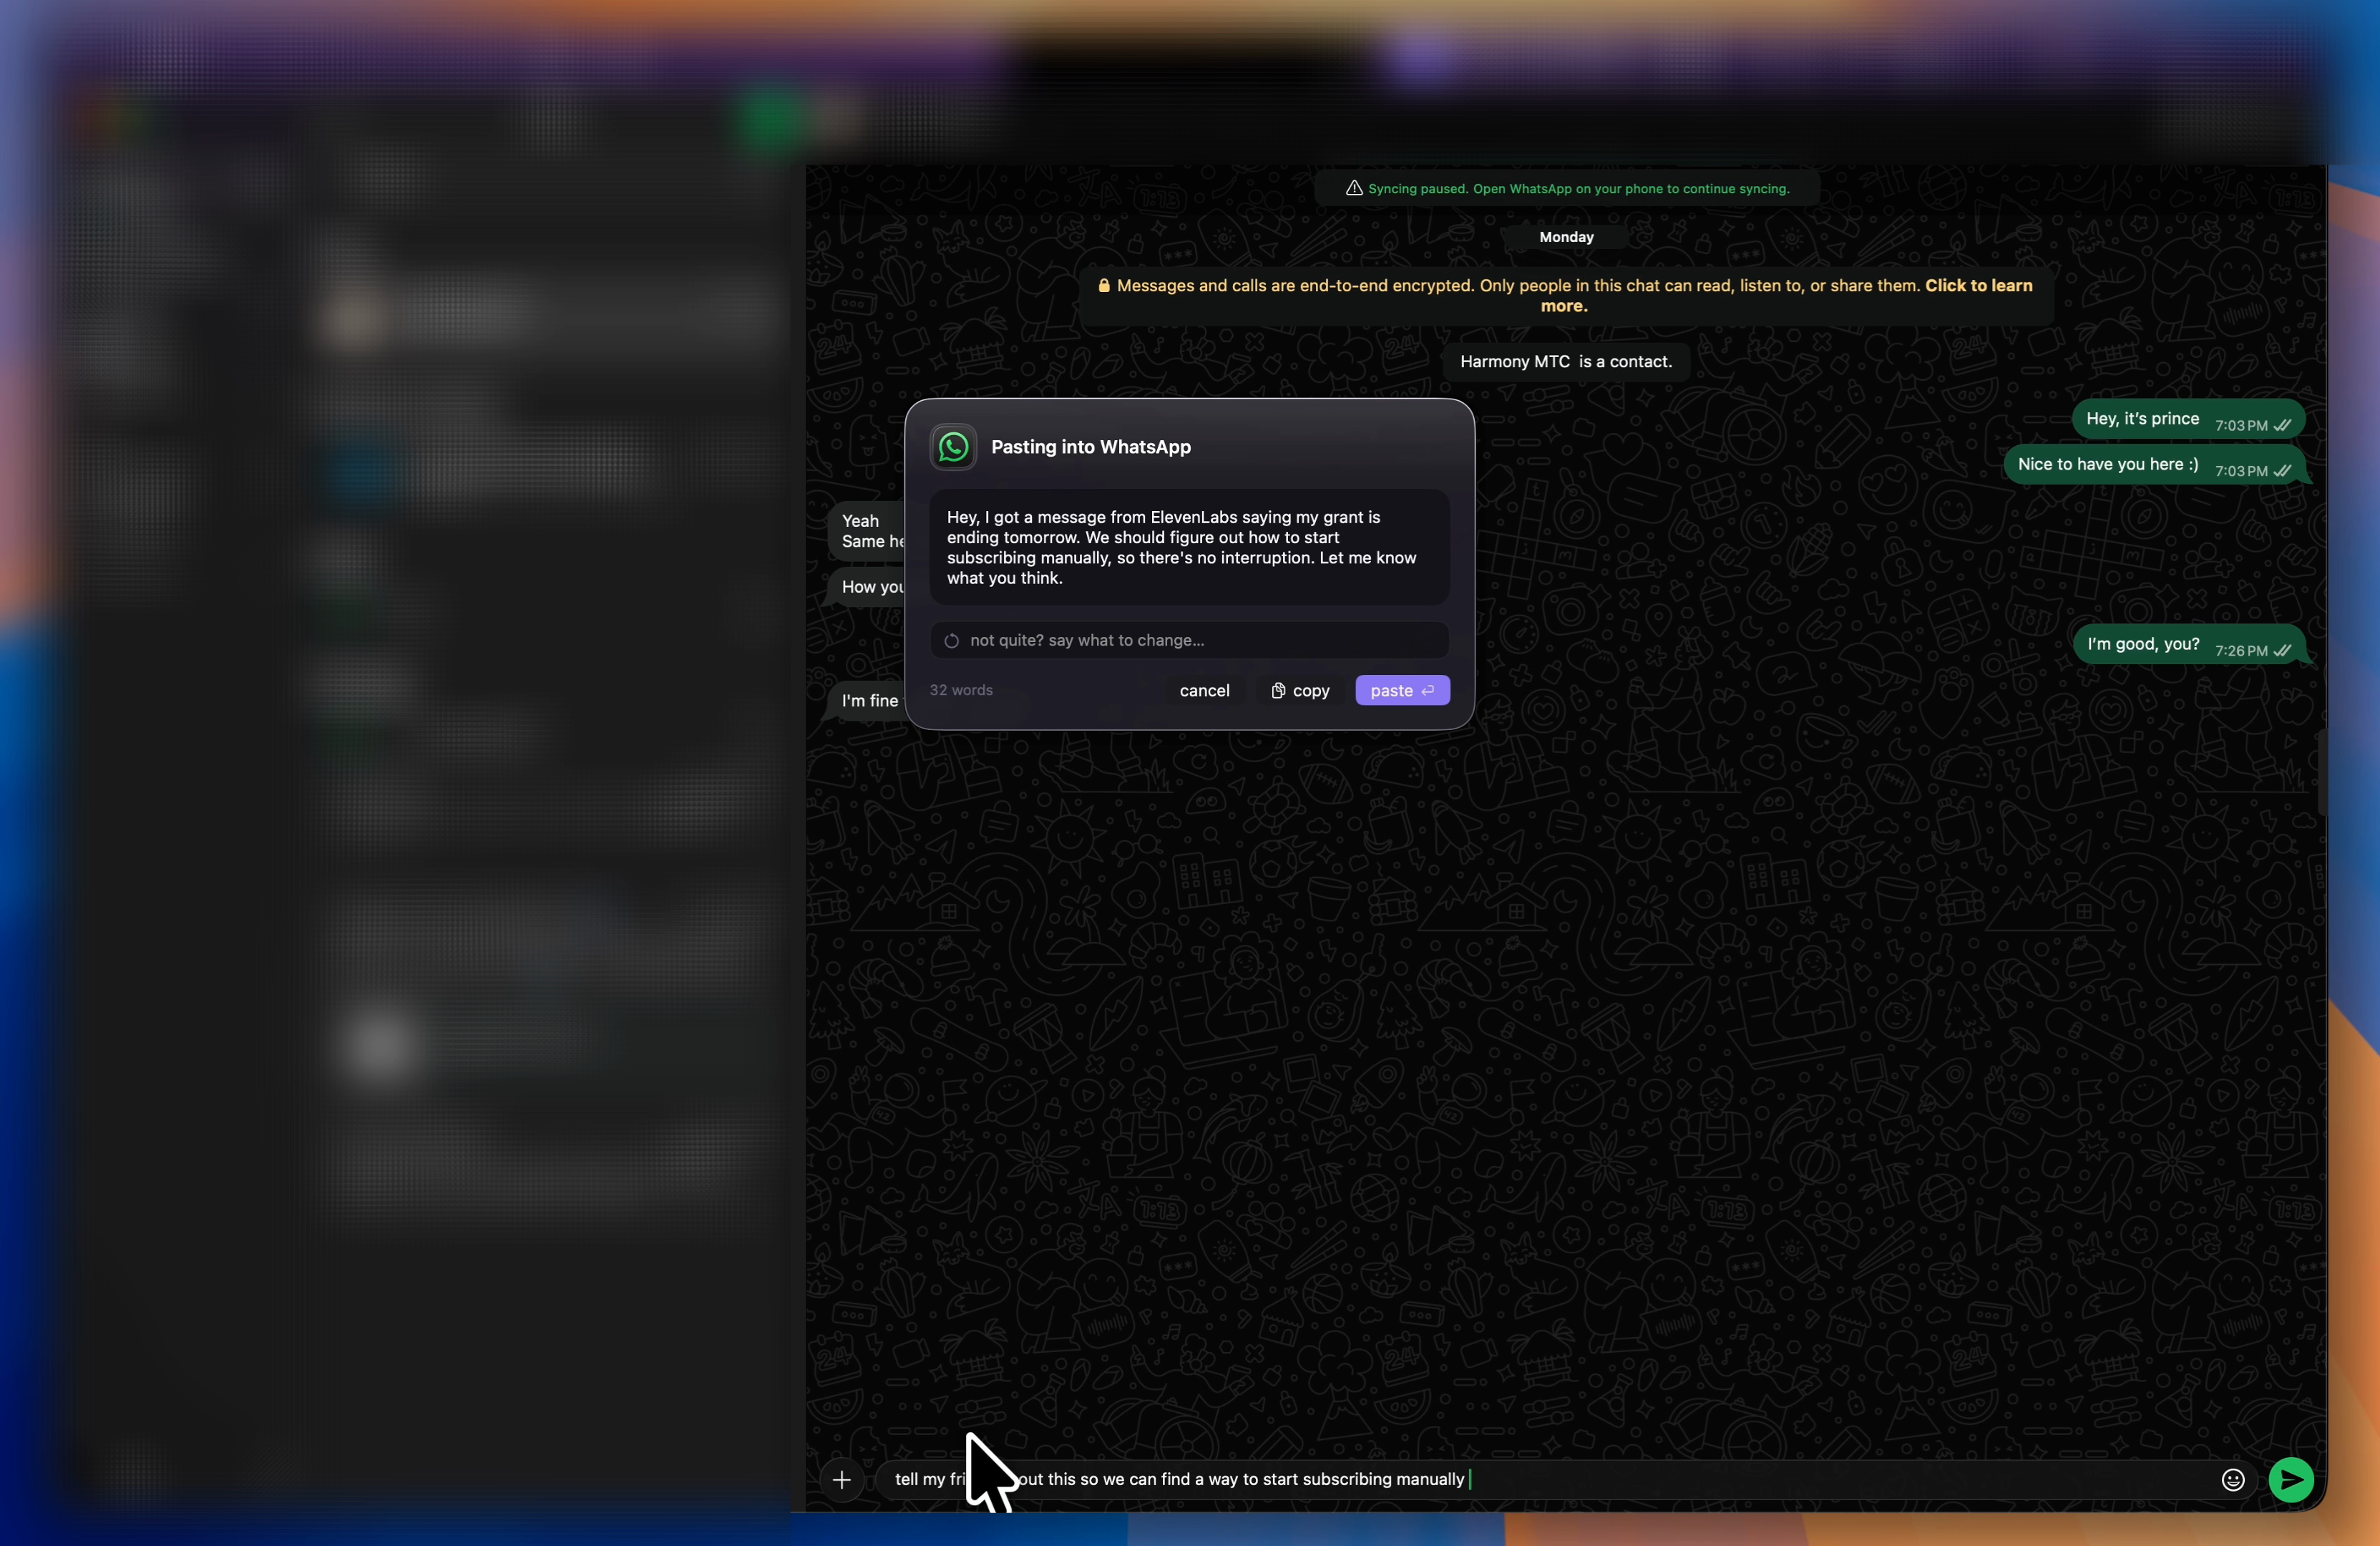This screenshot has width=2380, height=1546.
Task: Click the Monday date label
Action: (x=1566, y=237)
